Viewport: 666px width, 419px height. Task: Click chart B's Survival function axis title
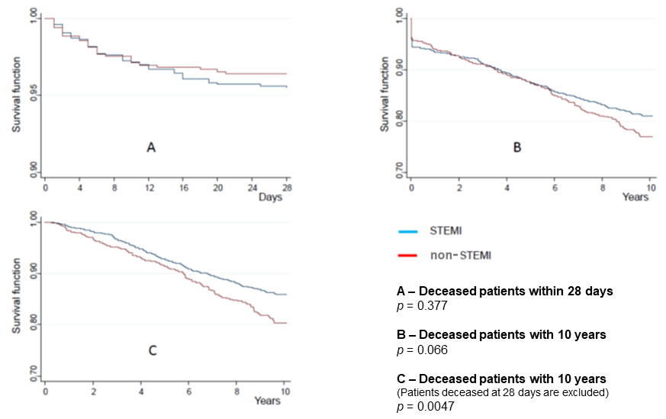(385, 94)
